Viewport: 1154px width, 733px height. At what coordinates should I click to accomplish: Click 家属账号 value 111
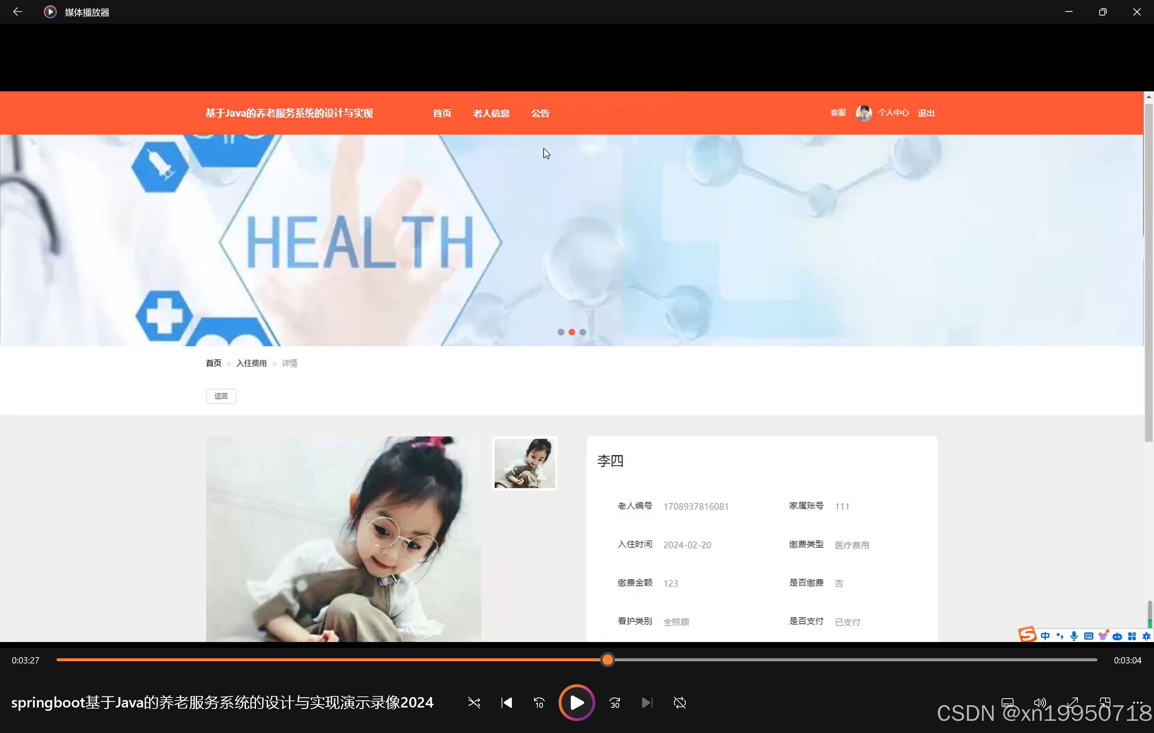tap(842, 506)
